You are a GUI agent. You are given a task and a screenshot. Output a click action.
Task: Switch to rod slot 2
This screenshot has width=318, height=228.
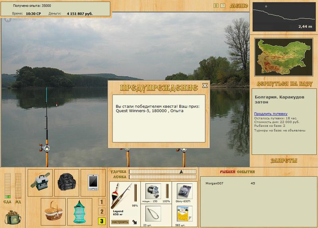pos(102,212)
